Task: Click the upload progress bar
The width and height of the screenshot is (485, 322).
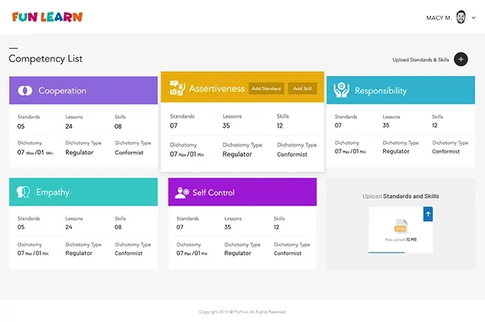Action: (386, 253)
